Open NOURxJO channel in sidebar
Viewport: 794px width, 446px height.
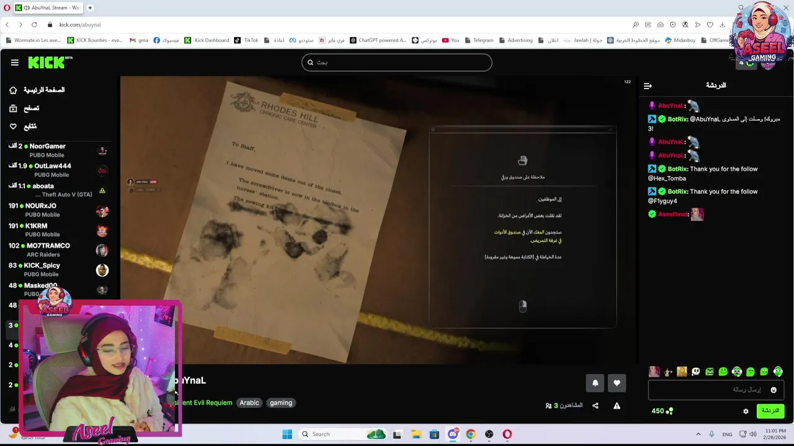click(59, 210)
